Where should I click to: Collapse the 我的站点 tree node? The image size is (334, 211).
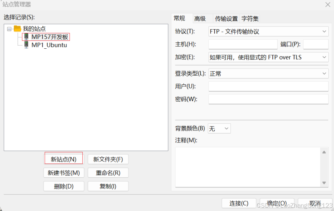point(9,29)
